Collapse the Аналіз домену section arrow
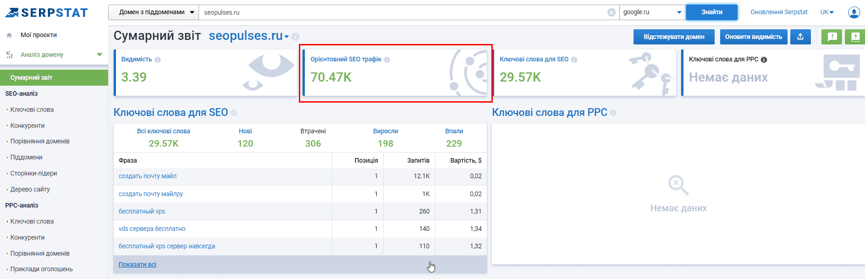 coord(99,55)
